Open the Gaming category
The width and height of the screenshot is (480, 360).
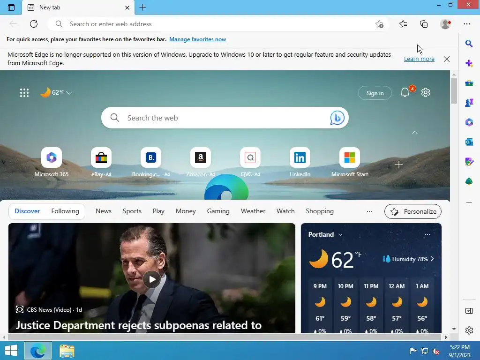[218, 211]
